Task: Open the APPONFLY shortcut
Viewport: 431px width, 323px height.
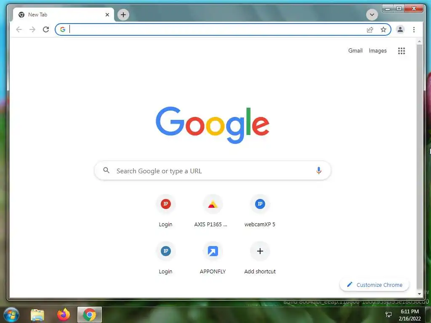Action: (x=213, y=258)
